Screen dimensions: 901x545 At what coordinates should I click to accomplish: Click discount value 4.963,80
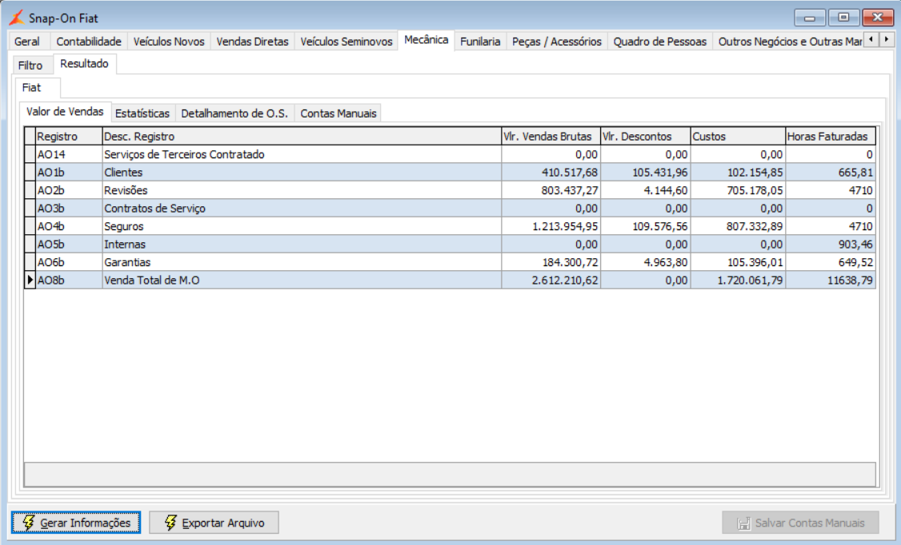(x=645, y=262)
